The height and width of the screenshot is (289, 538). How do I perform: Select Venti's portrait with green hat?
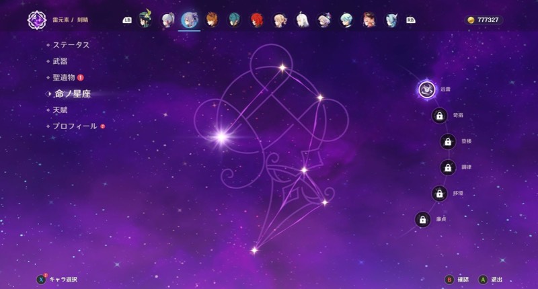145,19
